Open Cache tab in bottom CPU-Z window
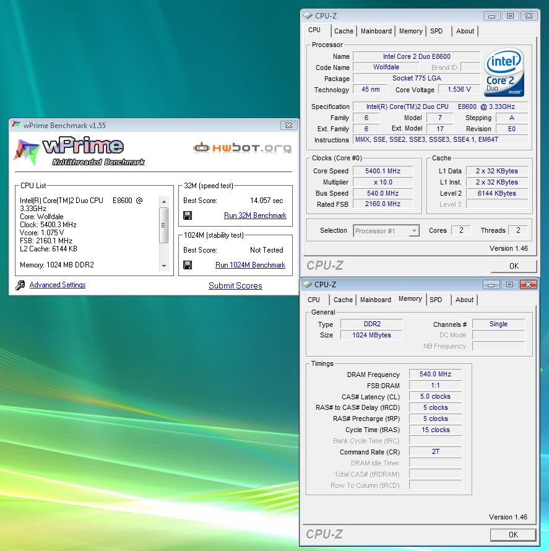Screen dimensions: 549x551 [343, 300]
